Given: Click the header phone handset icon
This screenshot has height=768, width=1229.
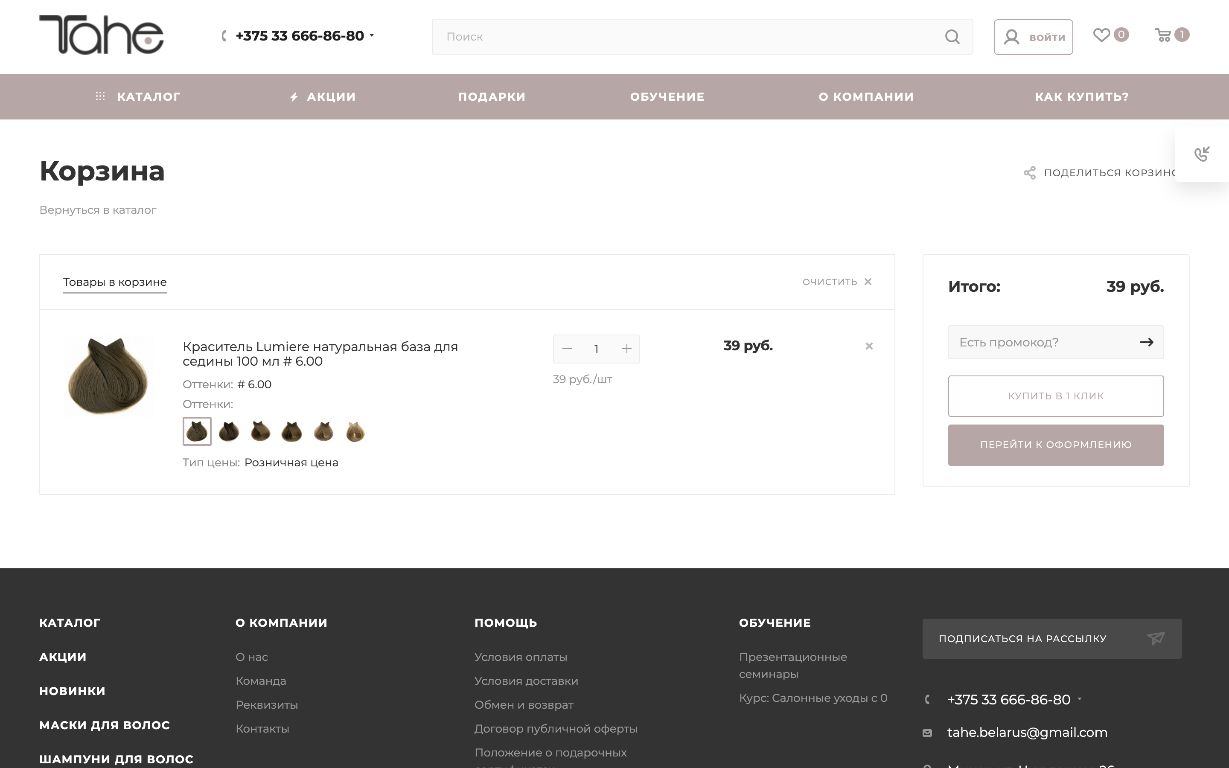Looking at the screenshot, I should pyautogui.click(x=224, y=35).
